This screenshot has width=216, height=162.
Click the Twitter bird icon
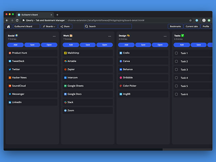click(x=10, y=70)
